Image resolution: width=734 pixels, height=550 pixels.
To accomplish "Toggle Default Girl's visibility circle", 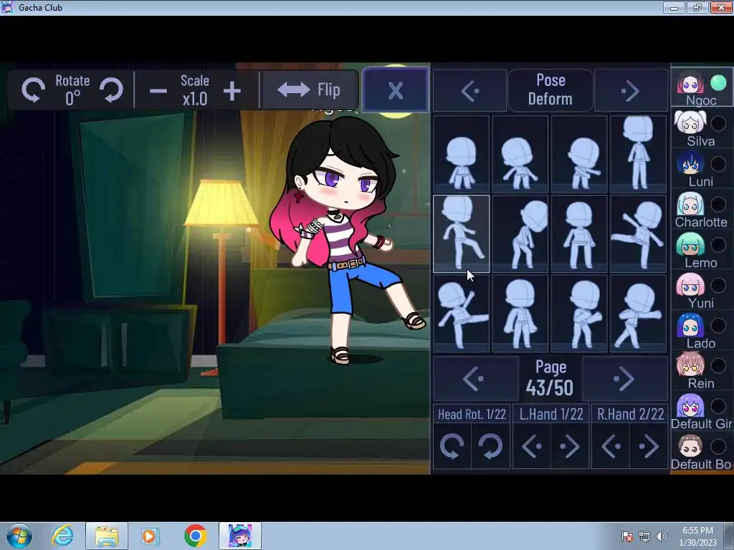I will pyautogui.click(x=718, y=406).
